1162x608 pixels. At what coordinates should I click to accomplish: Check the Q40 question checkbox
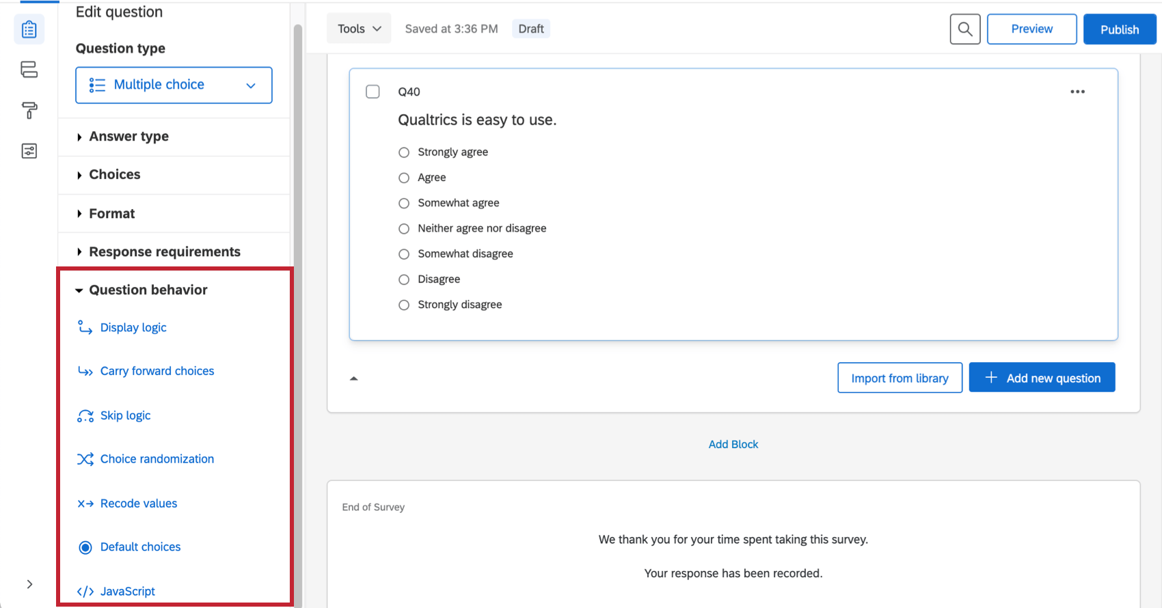tap(373, 92)
